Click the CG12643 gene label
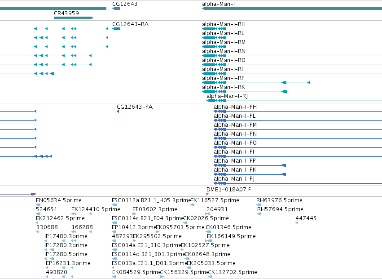382x279 pixels. tap(125, 4)
